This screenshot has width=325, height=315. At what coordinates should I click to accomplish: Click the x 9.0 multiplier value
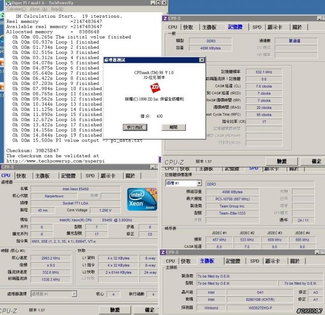(x=51, y=265)
